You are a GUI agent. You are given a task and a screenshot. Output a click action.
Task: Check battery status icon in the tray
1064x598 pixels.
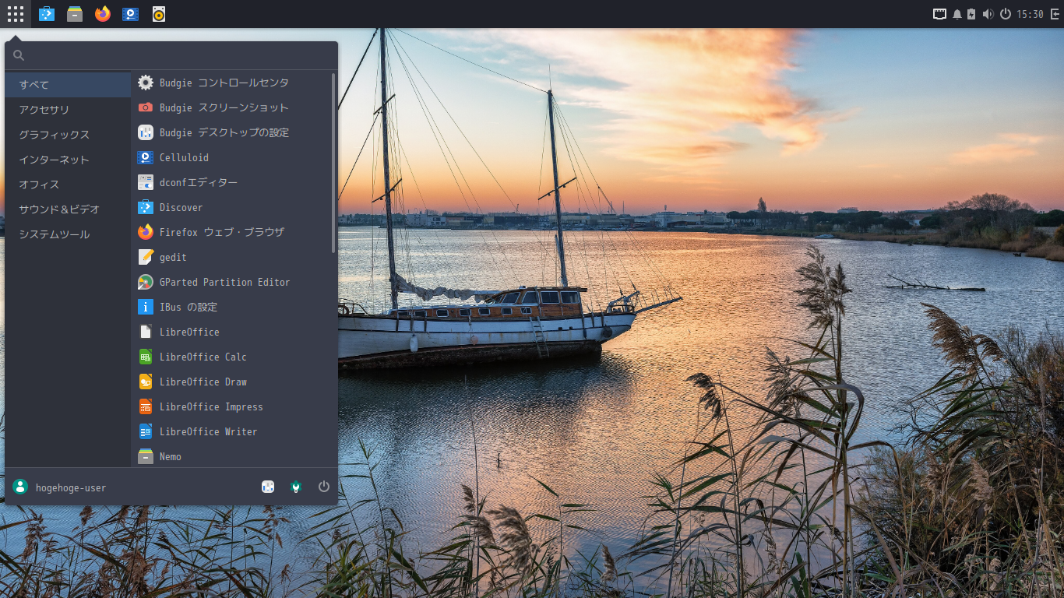click(x=971, y=13)
